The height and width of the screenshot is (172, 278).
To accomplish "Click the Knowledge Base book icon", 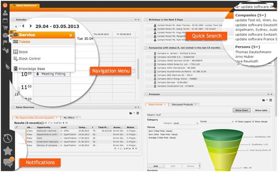I will pos(16,68).
